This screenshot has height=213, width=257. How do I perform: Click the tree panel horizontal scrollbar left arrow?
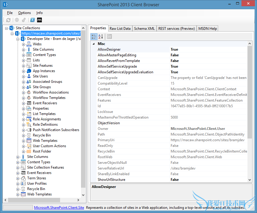(5, 200)
